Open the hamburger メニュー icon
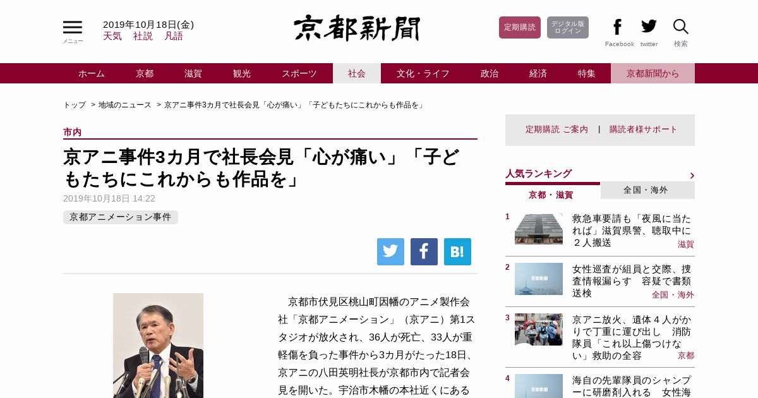Screen dimensions: 758x398 pos(73,28)
